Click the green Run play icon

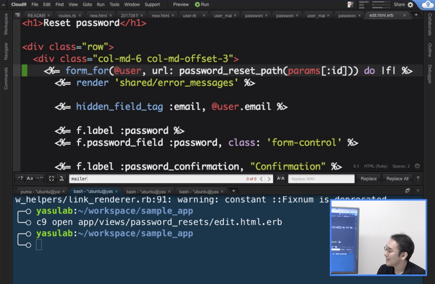[x=197, y=4]
